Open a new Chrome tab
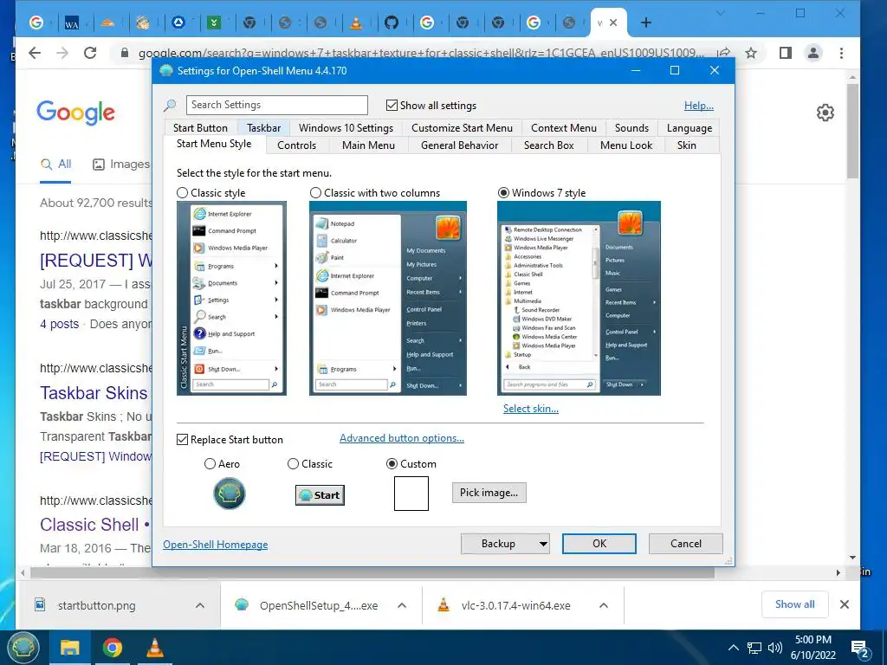The height and width of the screenshot is (665, 887). pyautogui.click(x=646, y=23)
